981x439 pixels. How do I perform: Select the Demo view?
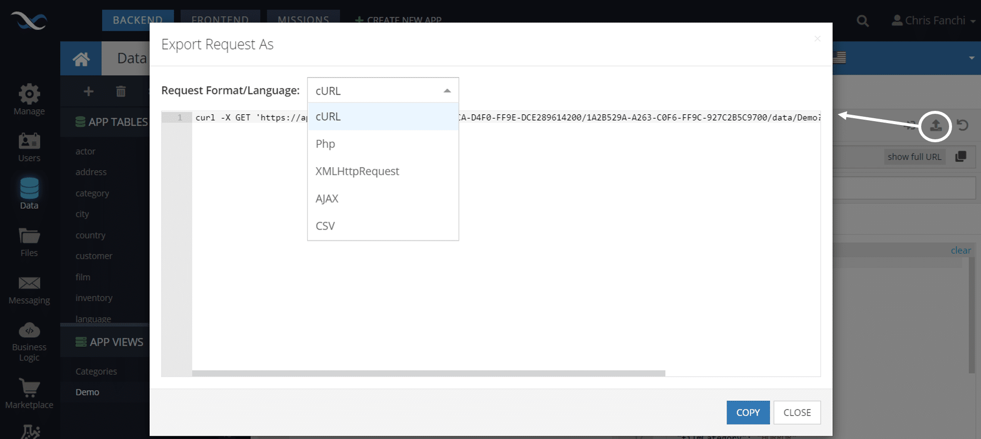(x=87, y=392)
